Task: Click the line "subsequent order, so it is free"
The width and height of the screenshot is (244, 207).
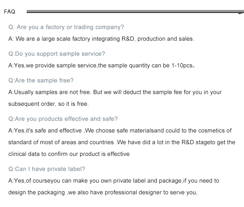Action: tap(48, 104)
